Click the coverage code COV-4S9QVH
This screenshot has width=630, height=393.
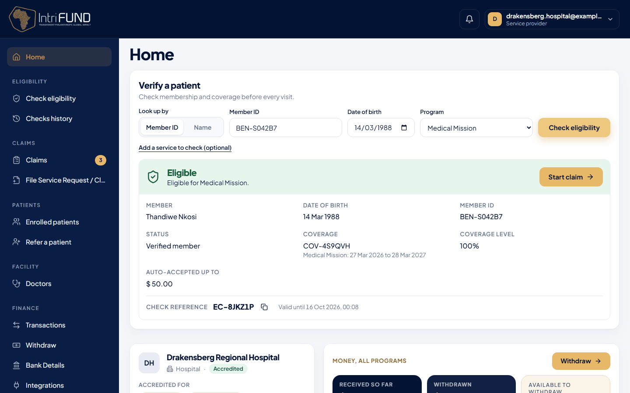point(326,246)
